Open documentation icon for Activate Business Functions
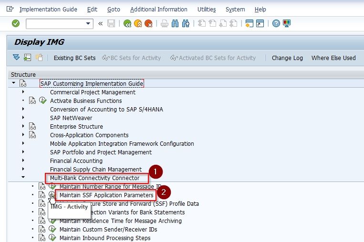364x242 pixels. [x=32, y=101]
